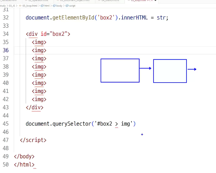Click the "box2" attribute value on line 34

58,34
